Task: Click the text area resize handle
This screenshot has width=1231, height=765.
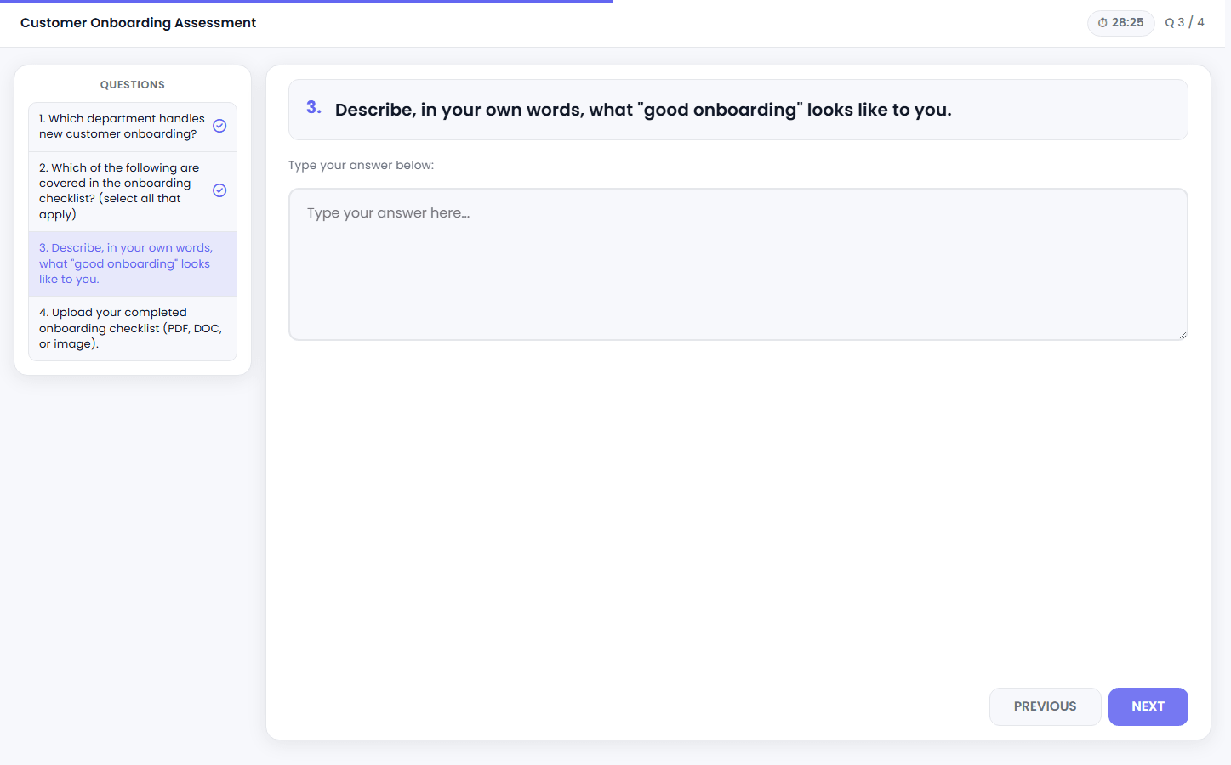Action: 1182,334
